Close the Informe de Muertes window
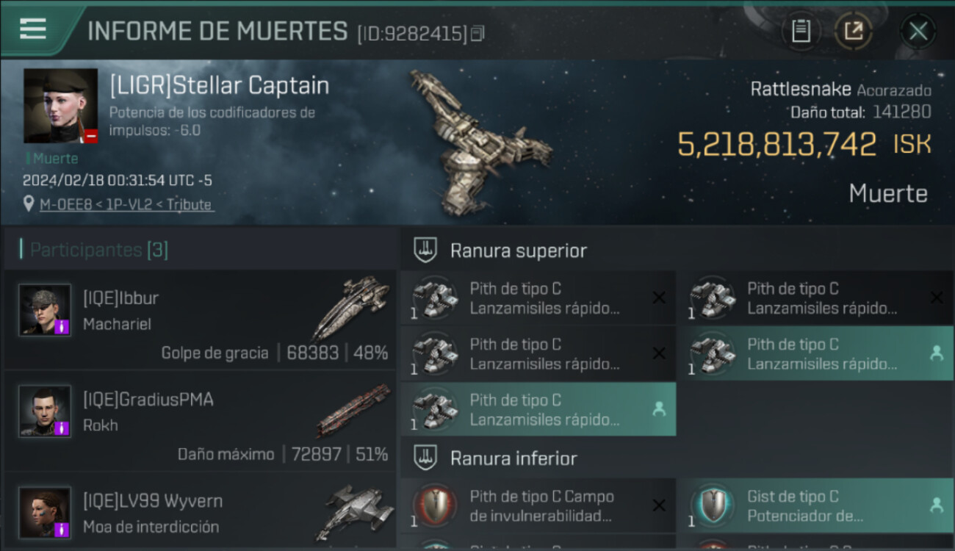This screenshot has width=955, height=551. point(918,31)
